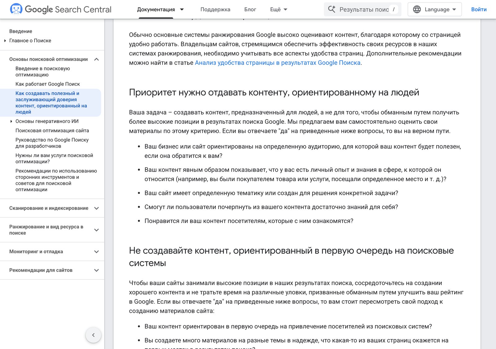Open Рекомендации по использованию сторонних инструментов
496x349 pixels.
pos(56,180)
